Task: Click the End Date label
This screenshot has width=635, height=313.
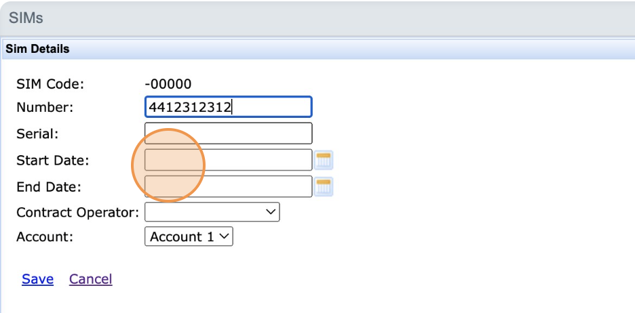Action: [x=49, y=186]
